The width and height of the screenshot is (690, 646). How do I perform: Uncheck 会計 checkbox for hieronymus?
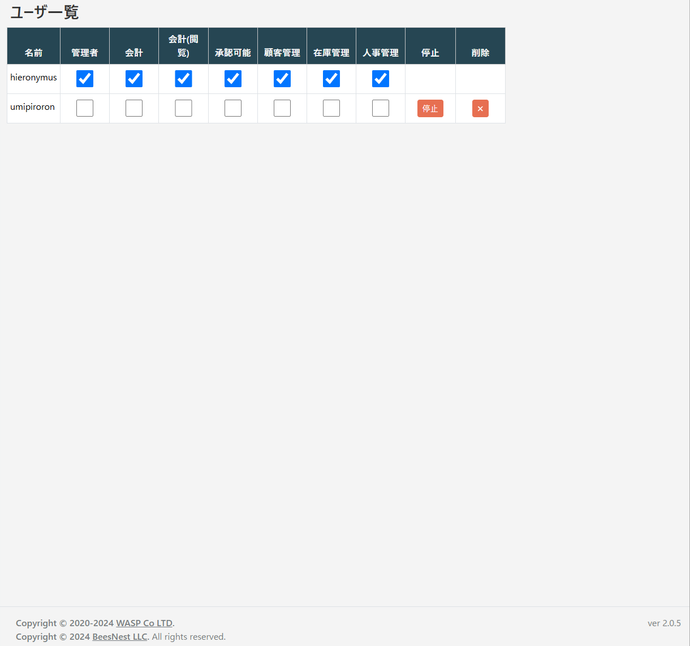pos(134,79)
